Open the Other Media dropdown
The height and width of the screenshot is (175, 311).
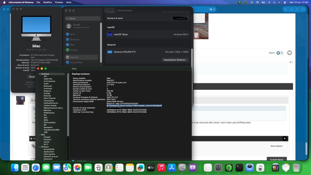[x=277, y=146]
